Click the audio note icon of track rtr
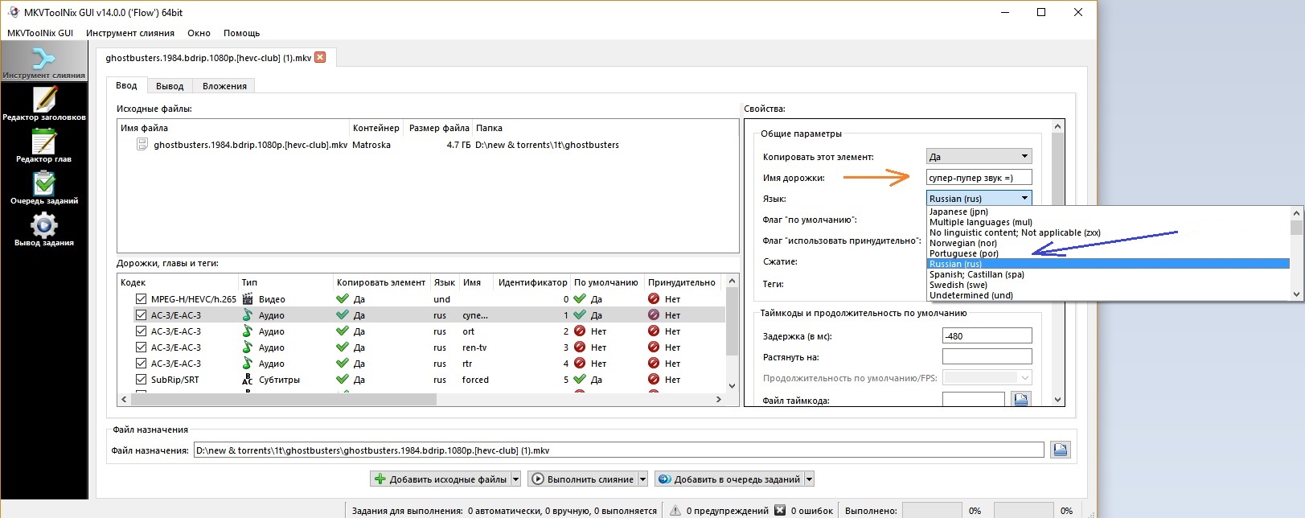The image size is (1305, 518). (x=248, y=364)
